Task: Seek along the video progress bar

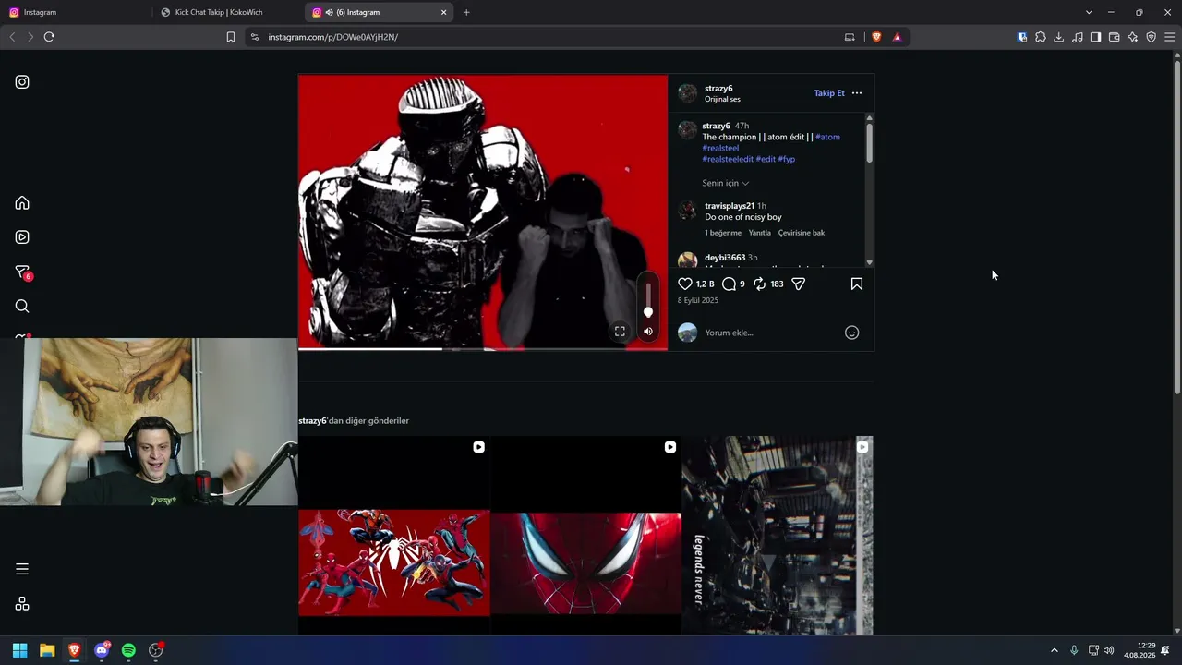Action: 483,348
